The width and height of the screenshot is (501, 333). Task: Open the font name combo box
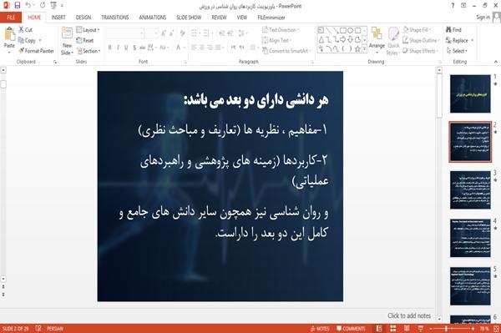click(x=125, y=33)
